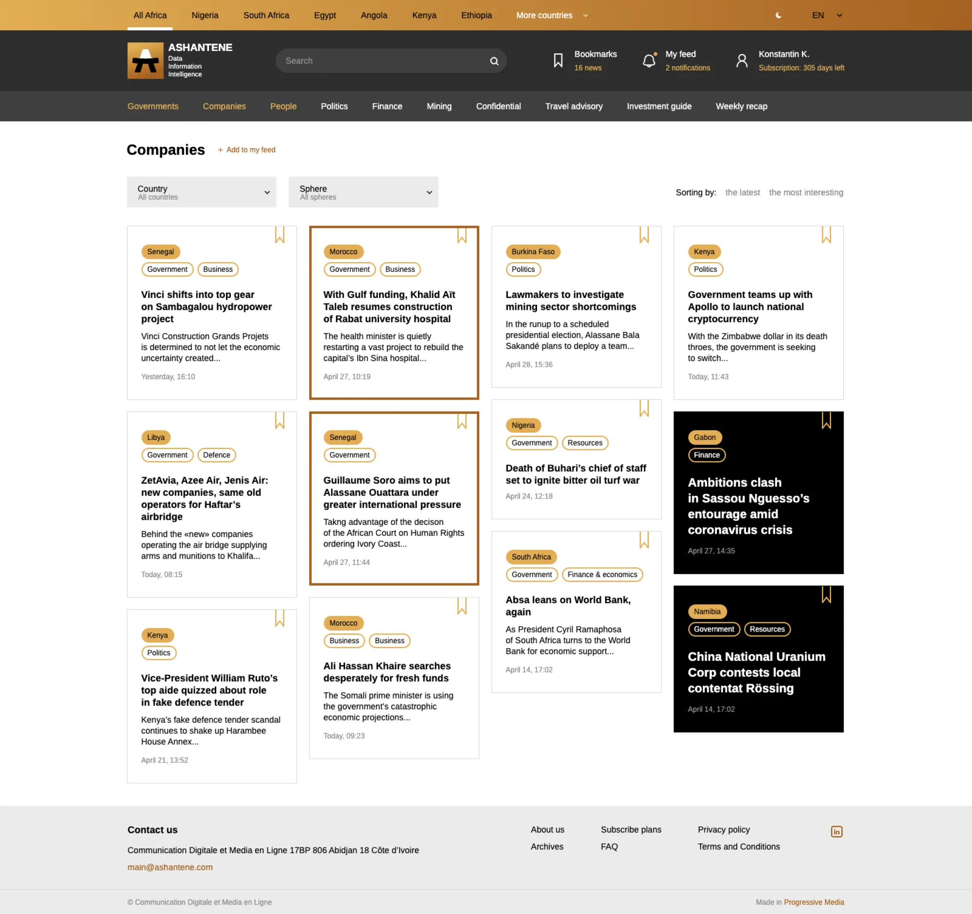Image resolution: width=972 pixels, height=914 pixels.
Task: Bookmark the Guillaume Soro article
Action: tap(462, 421)
